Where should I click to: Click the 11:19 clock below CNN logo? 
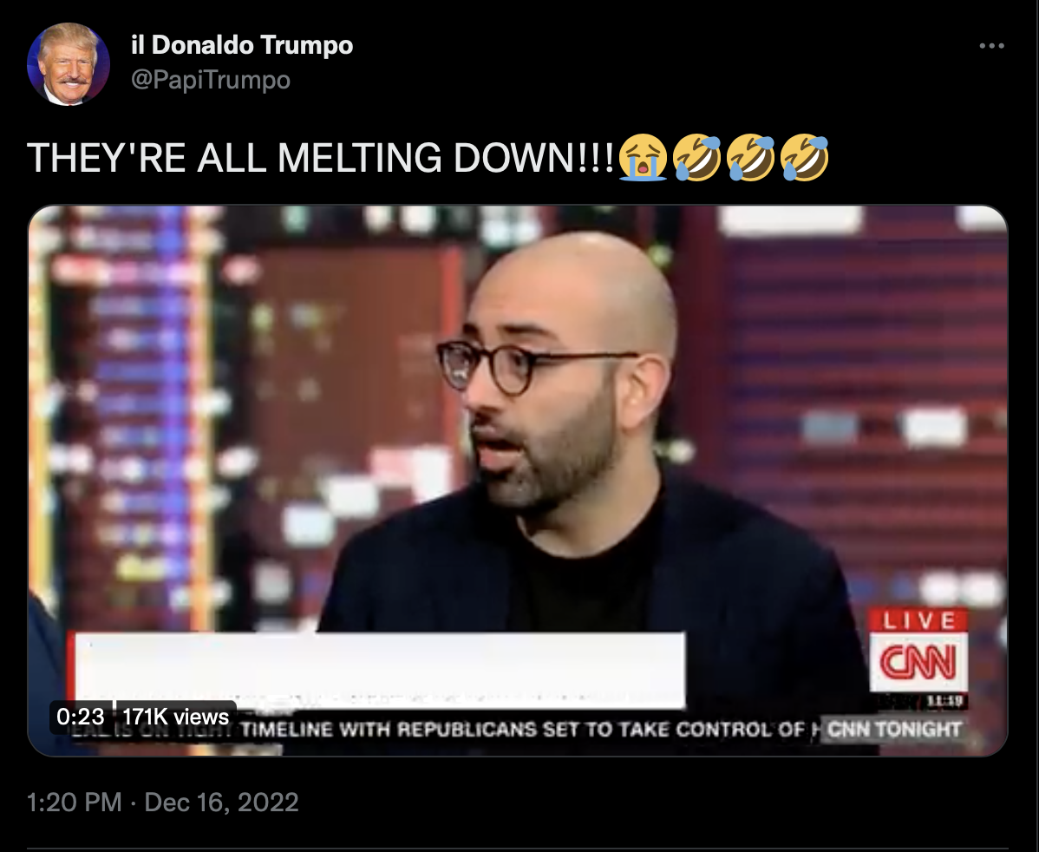[x=946, y=702]
